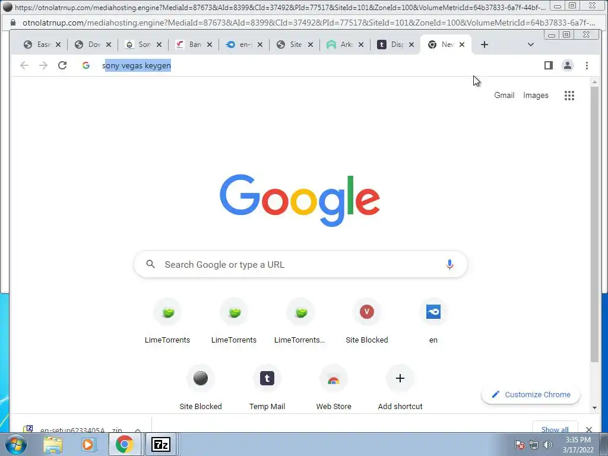Click the Customize Chrome button
Screen dimensions: 608x456
pos(531,395)
